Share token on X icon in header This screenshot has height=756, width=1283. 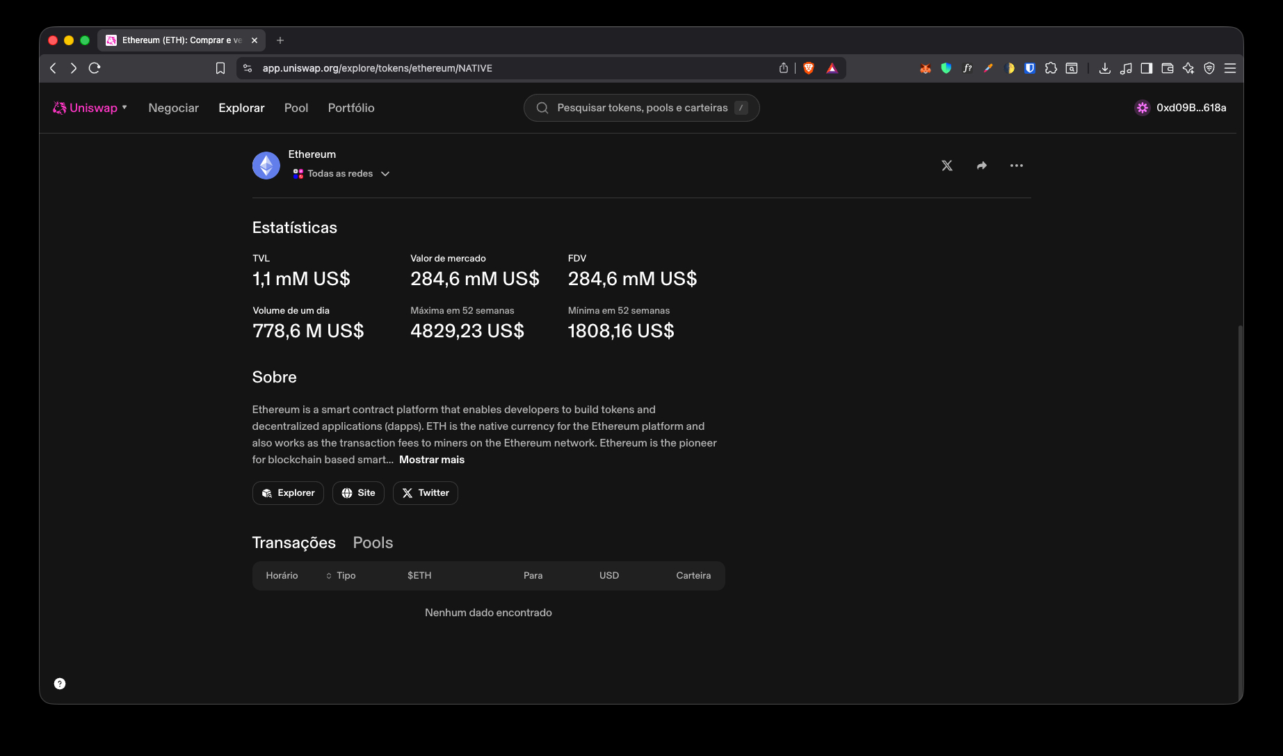(x=947, y=166)
